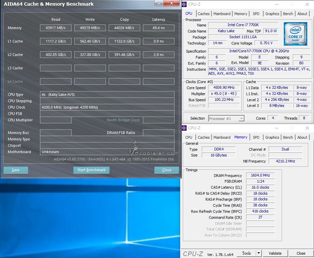Switch to Caches tab in upper CPU-Z
314x258 pixels.
(x=203, y=14)
